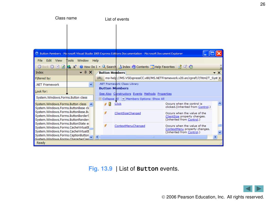Click the font size 'A' icon
The width and height of the screenshot is (268, 201).
tap(75, 67)
